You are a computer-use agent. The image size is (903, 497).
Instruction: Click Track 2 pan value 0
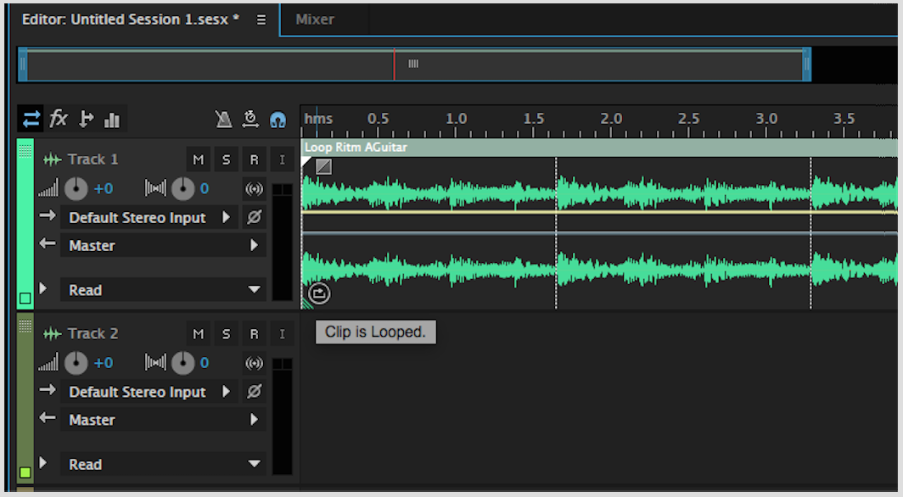pyautogui.click(x=205, y=363)
